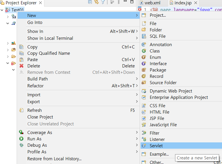The image size is (222, 164).
Task: Click the Listener icon
Action: tap(144, 139)
